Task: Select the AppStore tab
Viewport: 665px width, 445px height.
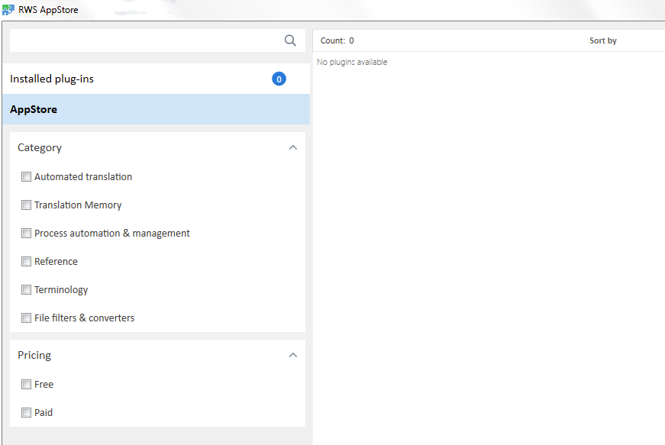Action: 156,109
